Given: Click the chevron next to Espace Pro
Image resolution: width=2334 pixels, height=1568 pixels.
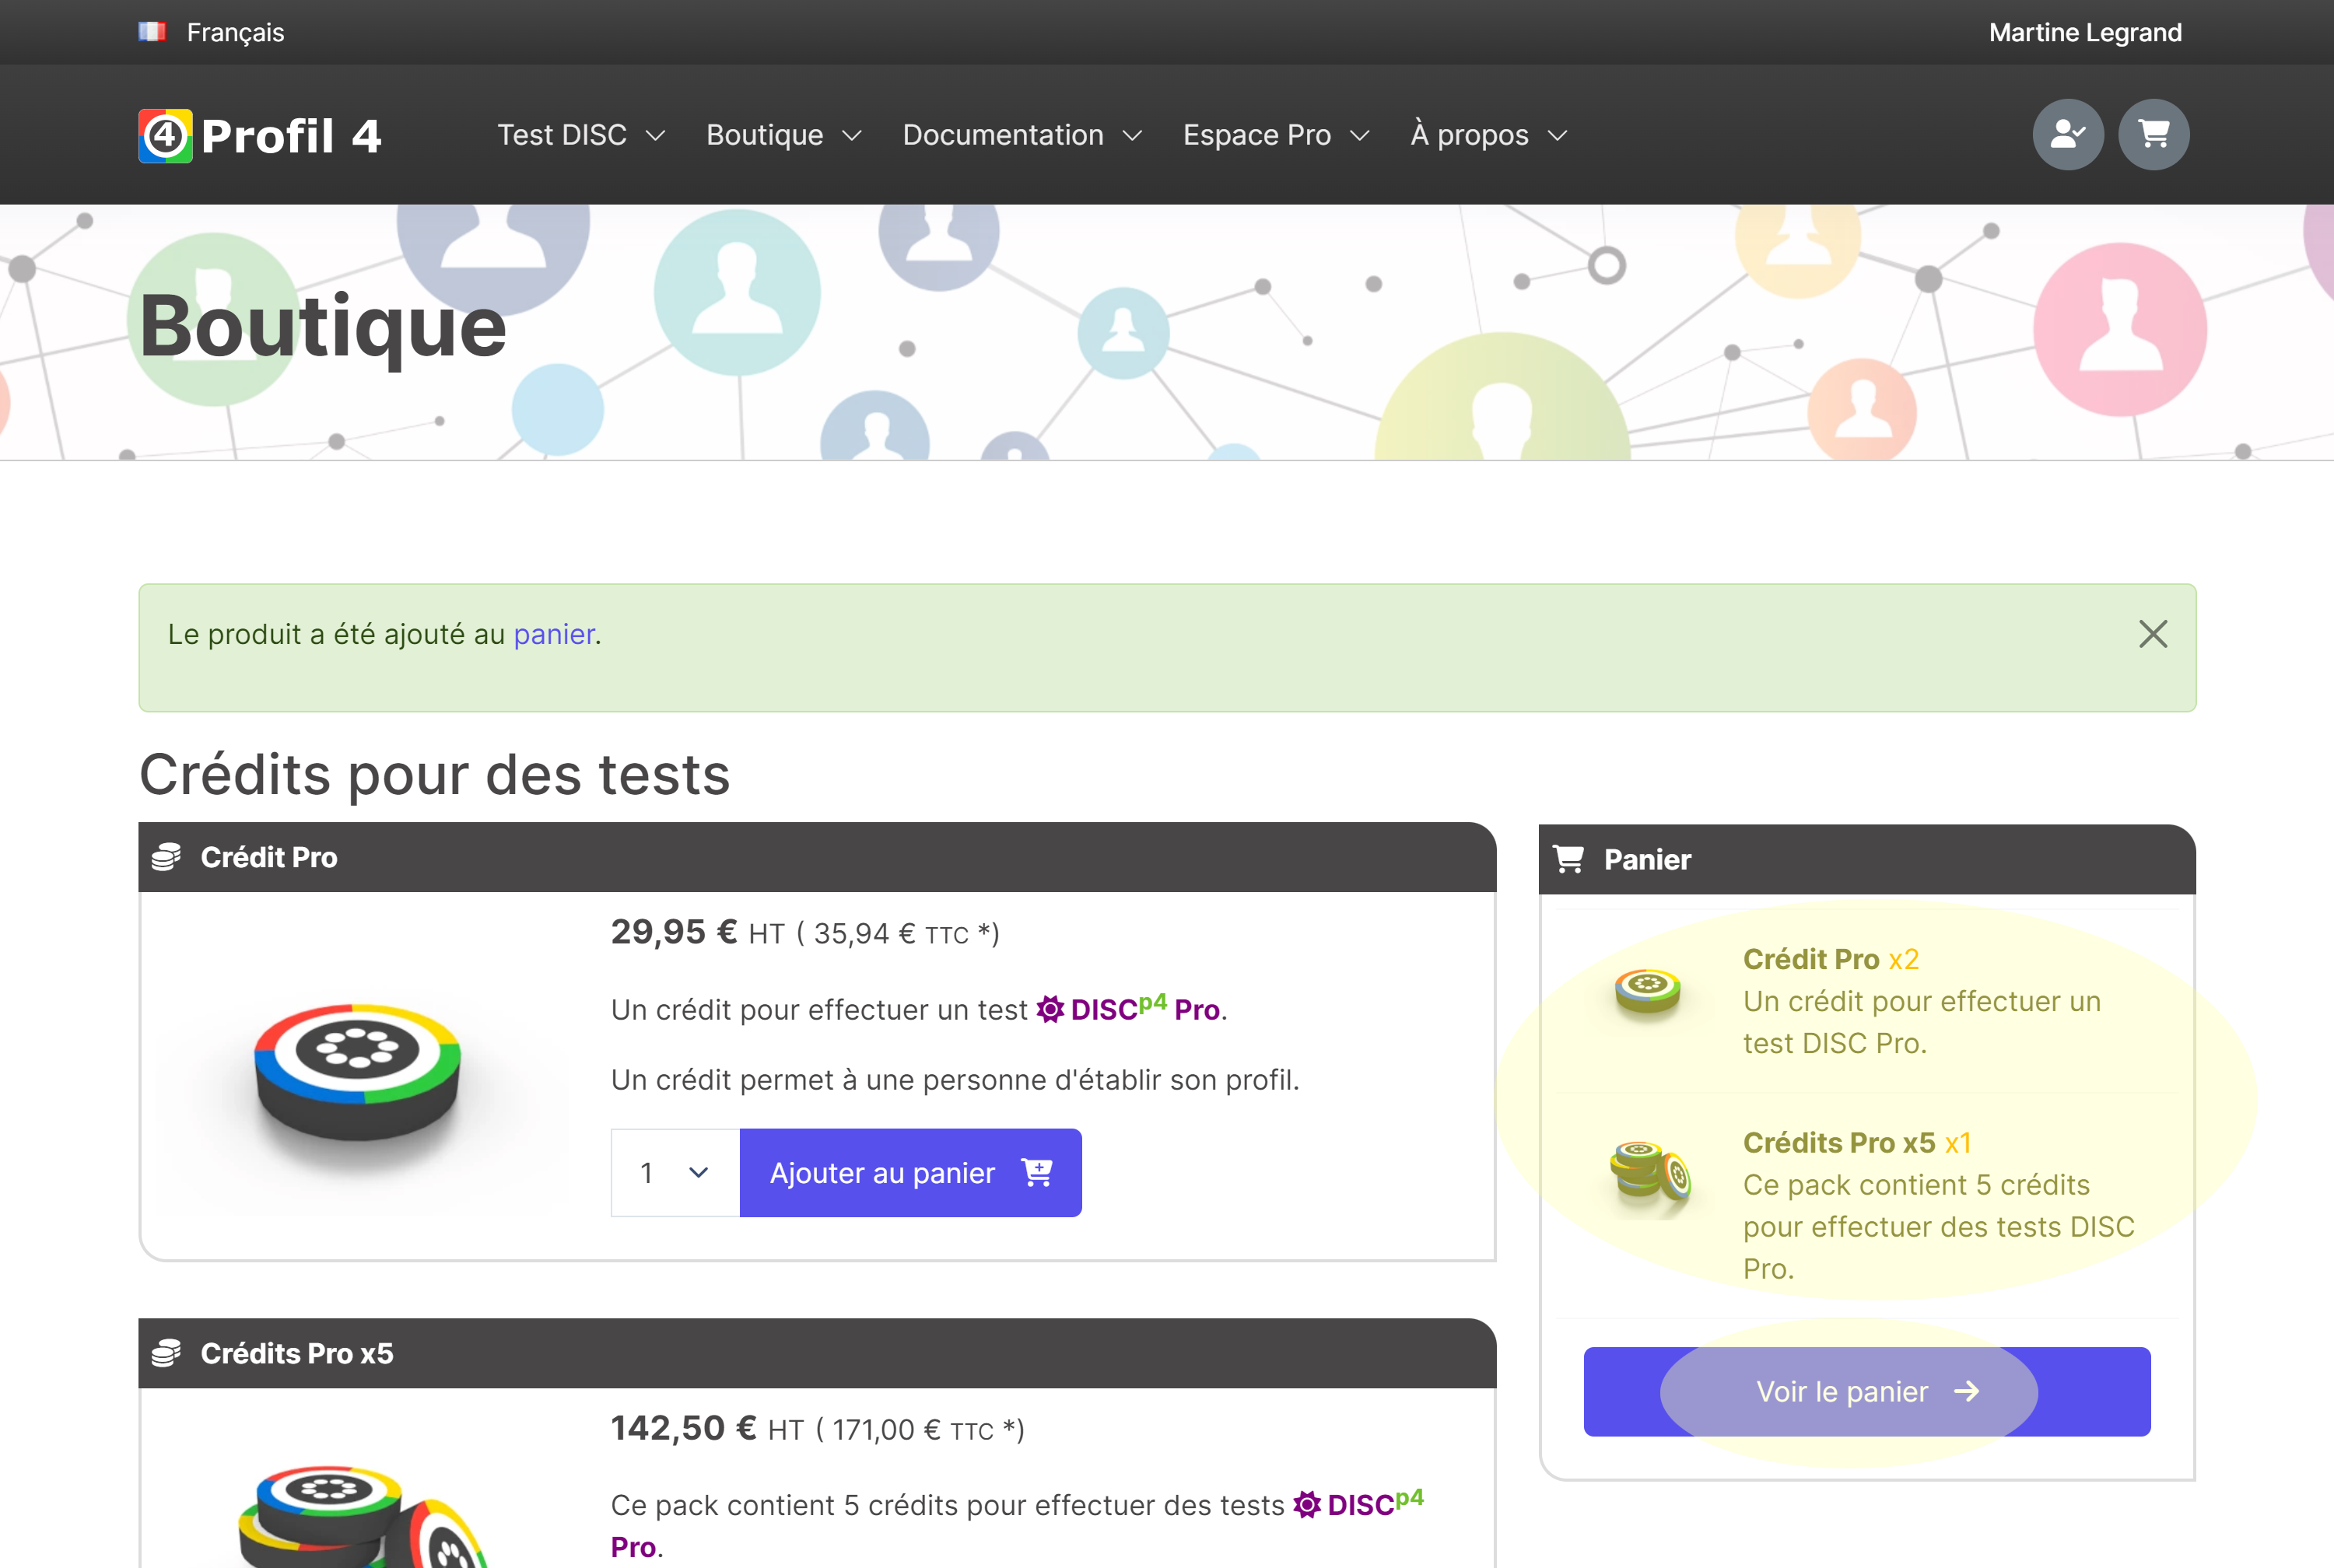Looking at the screenshot, I should (x=1359, y=136).
